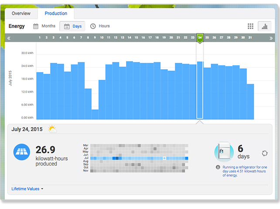280x209 pixels.
Task: Click the partly sunny weather icon
Action: click(x=52, y=129)
